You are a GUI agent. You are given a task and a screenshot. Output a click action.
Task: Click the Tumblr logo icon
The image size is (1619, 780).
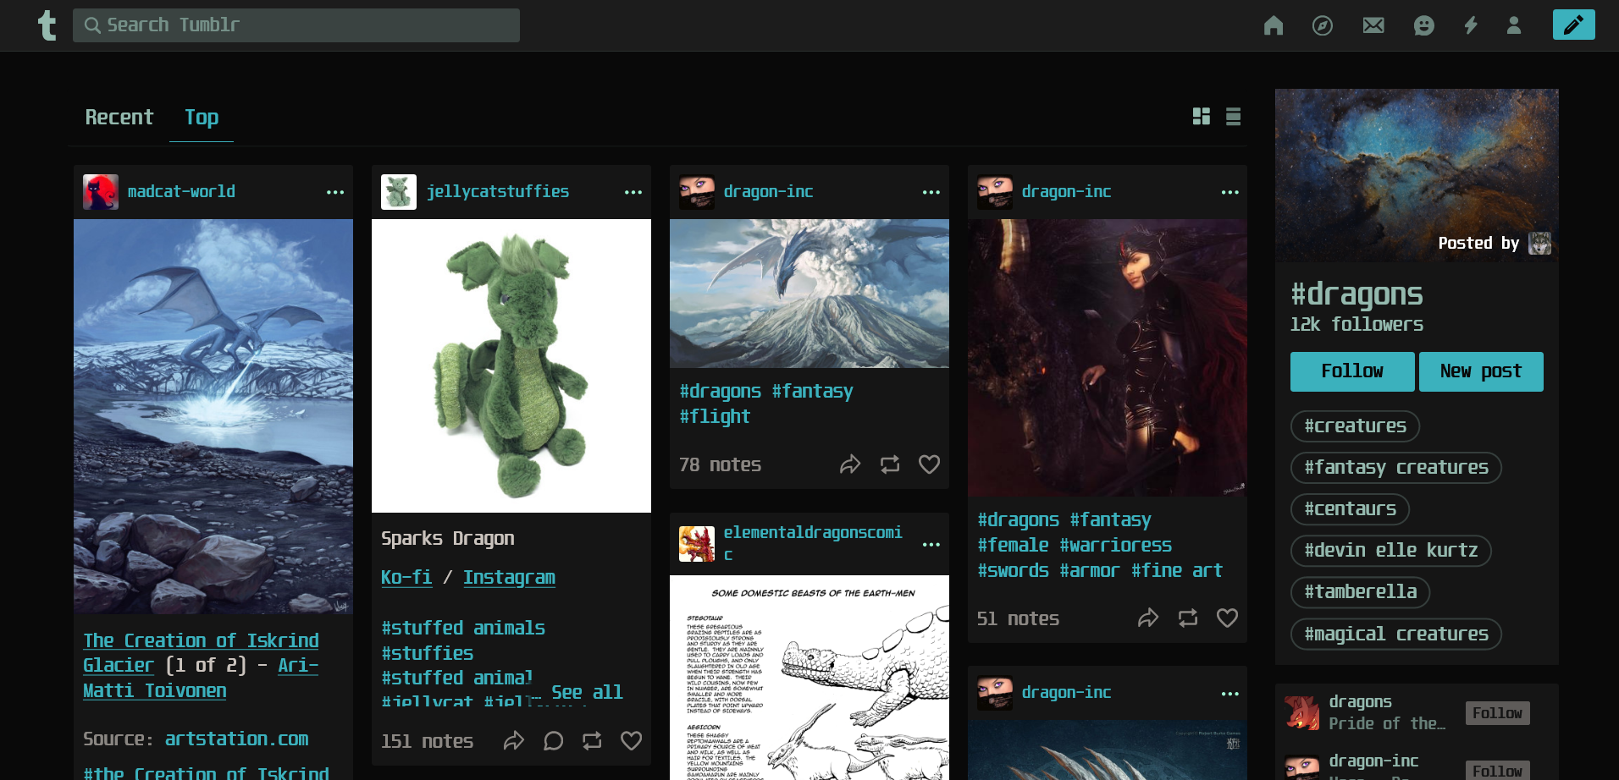click(47, 25)
